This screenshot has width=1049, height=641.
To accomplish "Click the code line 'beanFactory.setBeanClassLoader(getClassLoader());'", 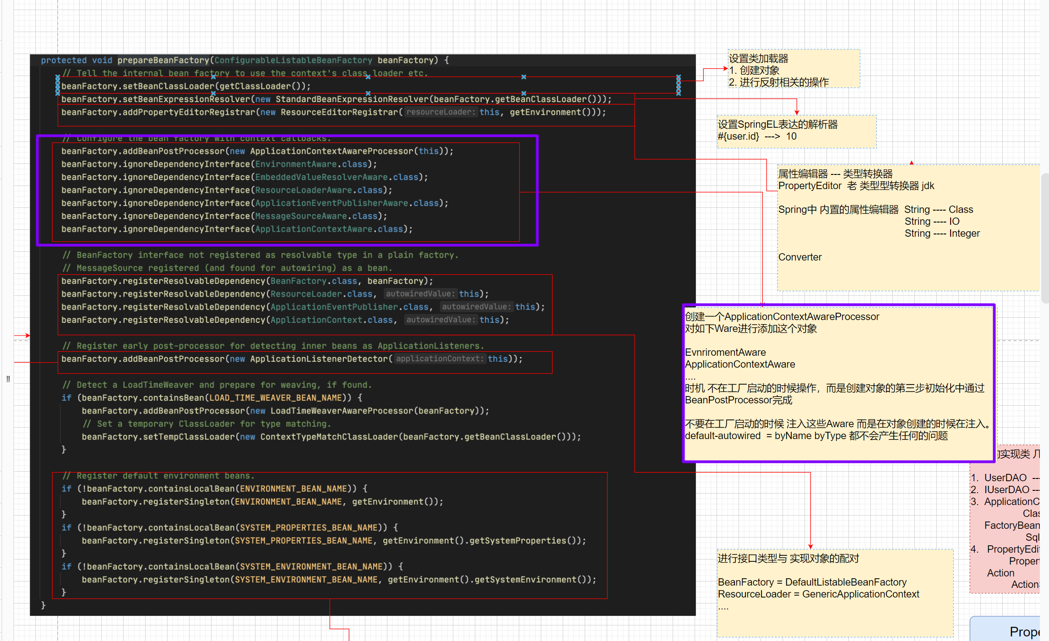I will coord(186,86).
